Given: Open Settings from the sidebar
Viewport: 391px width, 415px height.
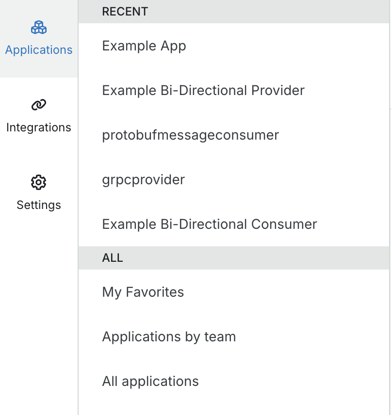Looking at the screenshot, I should coord(38,194).
